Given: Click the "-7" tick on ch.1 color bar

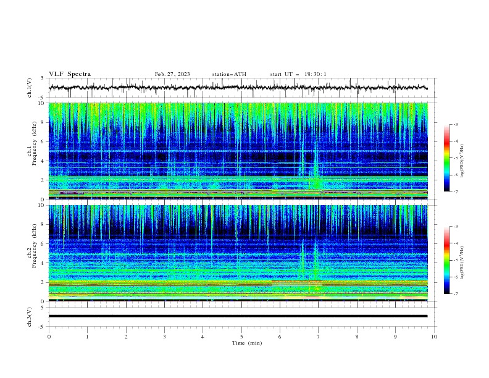Looking at the screenshot, I should tap(455, 191).
